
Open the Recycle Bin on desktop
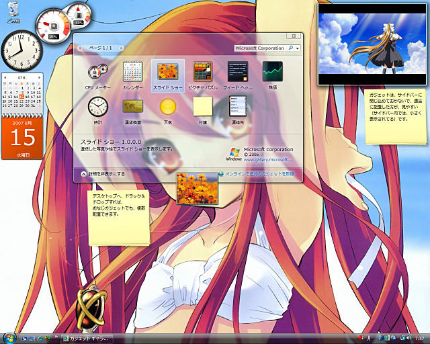[x=13, y=11]
